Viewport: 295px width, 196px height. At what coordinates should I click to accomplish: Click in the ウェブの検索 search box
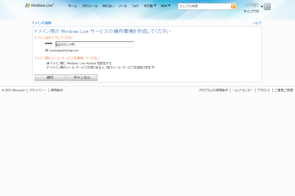[204, 6]
